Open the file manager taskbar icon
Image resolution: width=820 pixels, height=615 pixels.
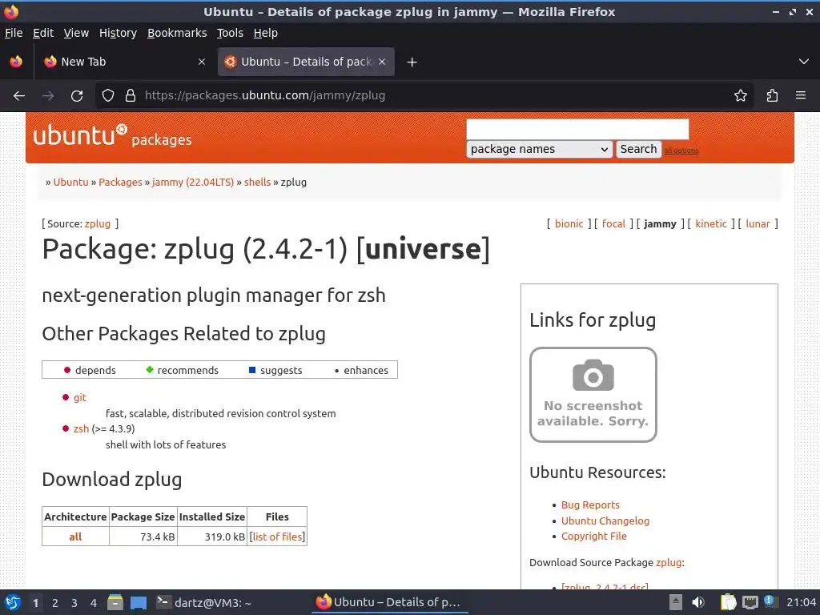coord(115,602)
